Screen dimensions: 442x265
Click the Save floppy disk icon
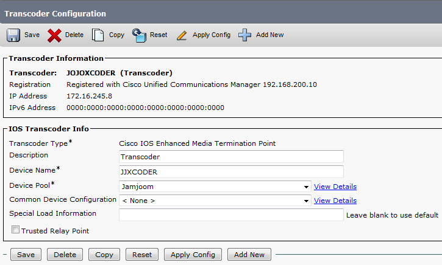[x=13, y=35]
